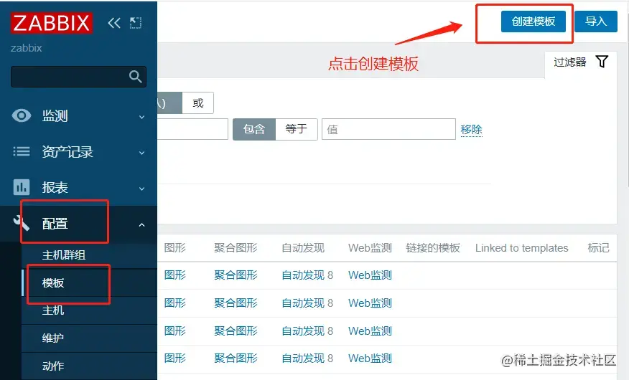
Task: Select the 等于 operator option
Action: [x=297, y=129]
